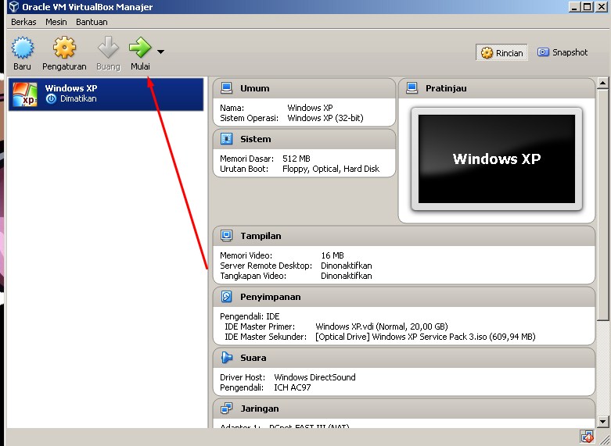
Task: Click the Windows XP preview thumbnail
Action: coord(497,159)
